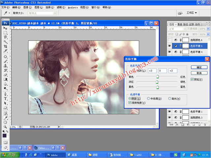
Task: Swap foreground and background colors
Action: (x=7, y=131)
